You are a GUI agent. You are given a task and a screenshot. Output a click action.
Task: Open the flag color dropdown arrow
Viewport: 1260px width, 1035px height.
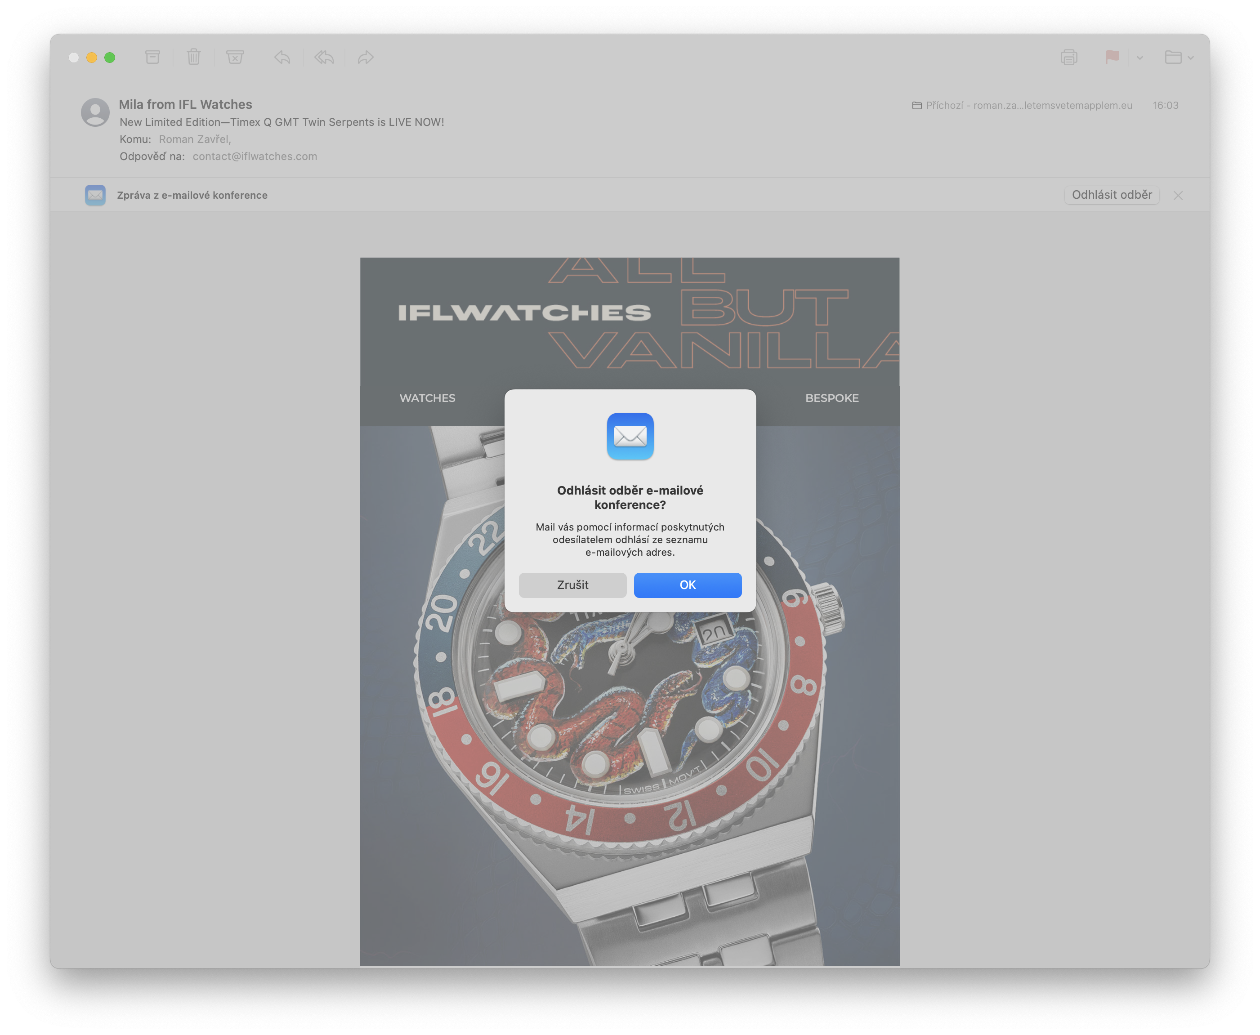click(x=1139, y=58)
